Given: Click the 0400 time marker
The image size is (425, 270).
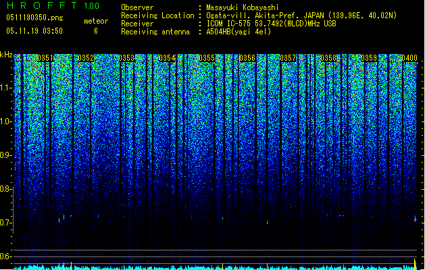Looking at the screenshot, I should click(x=409, y=58).
